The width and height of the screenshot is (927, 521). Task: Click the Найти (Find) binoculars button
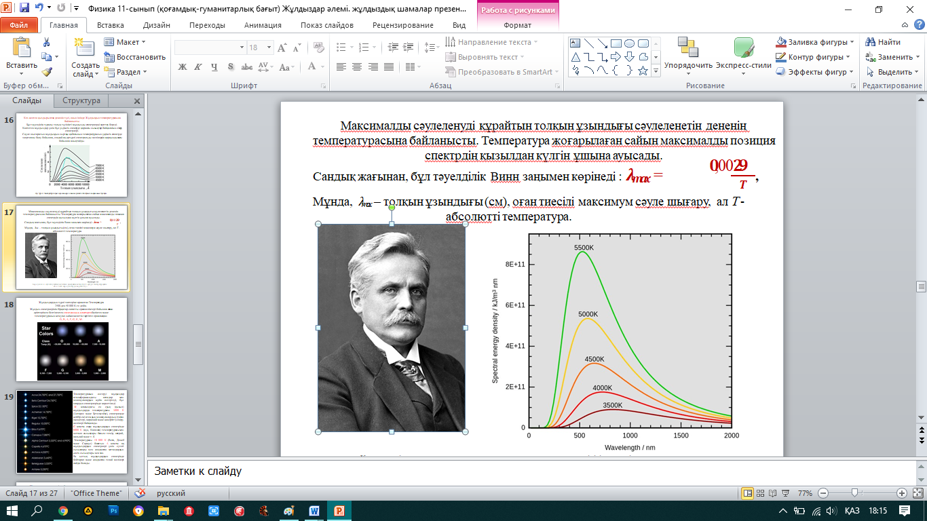tap(883, 42)
